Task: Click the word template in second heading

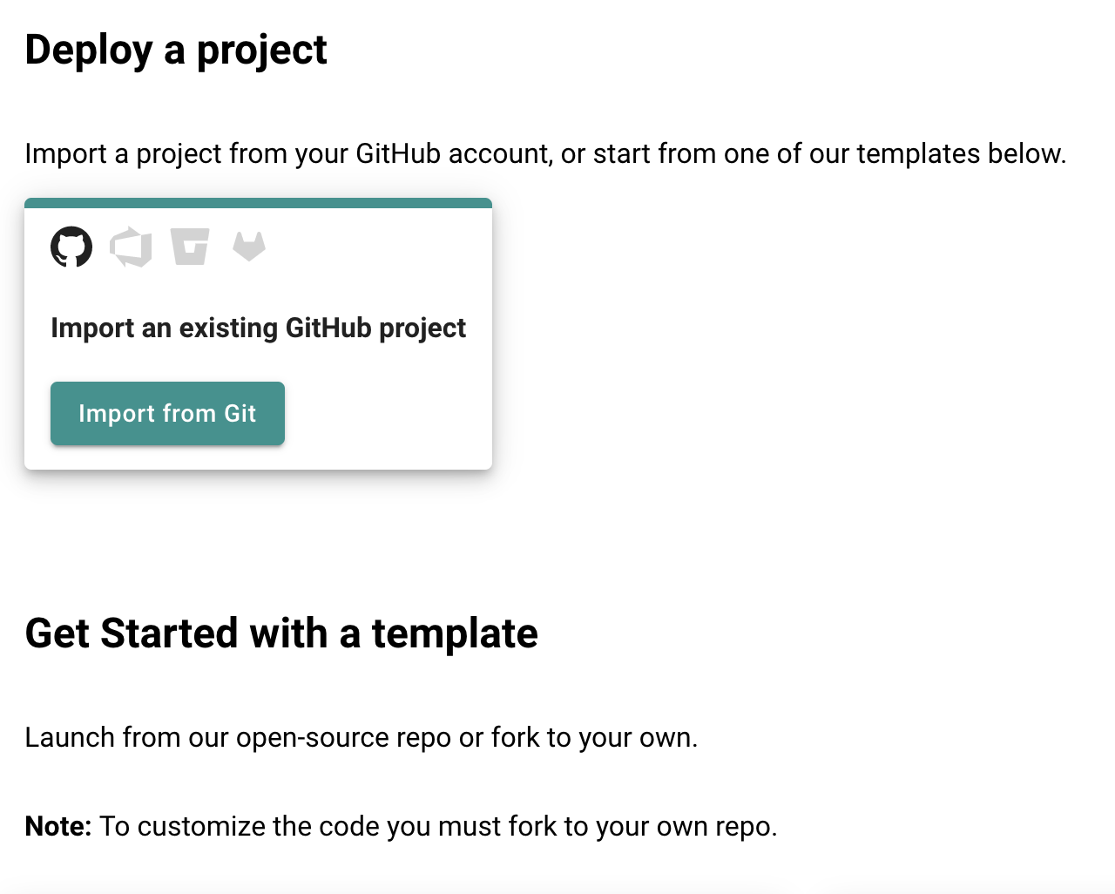Action: (455, 633)
